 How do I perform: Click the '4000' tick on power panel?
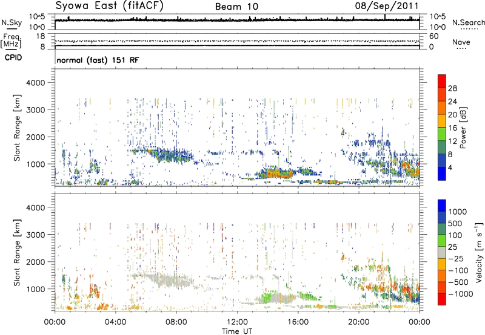click(x=35, y=83)
